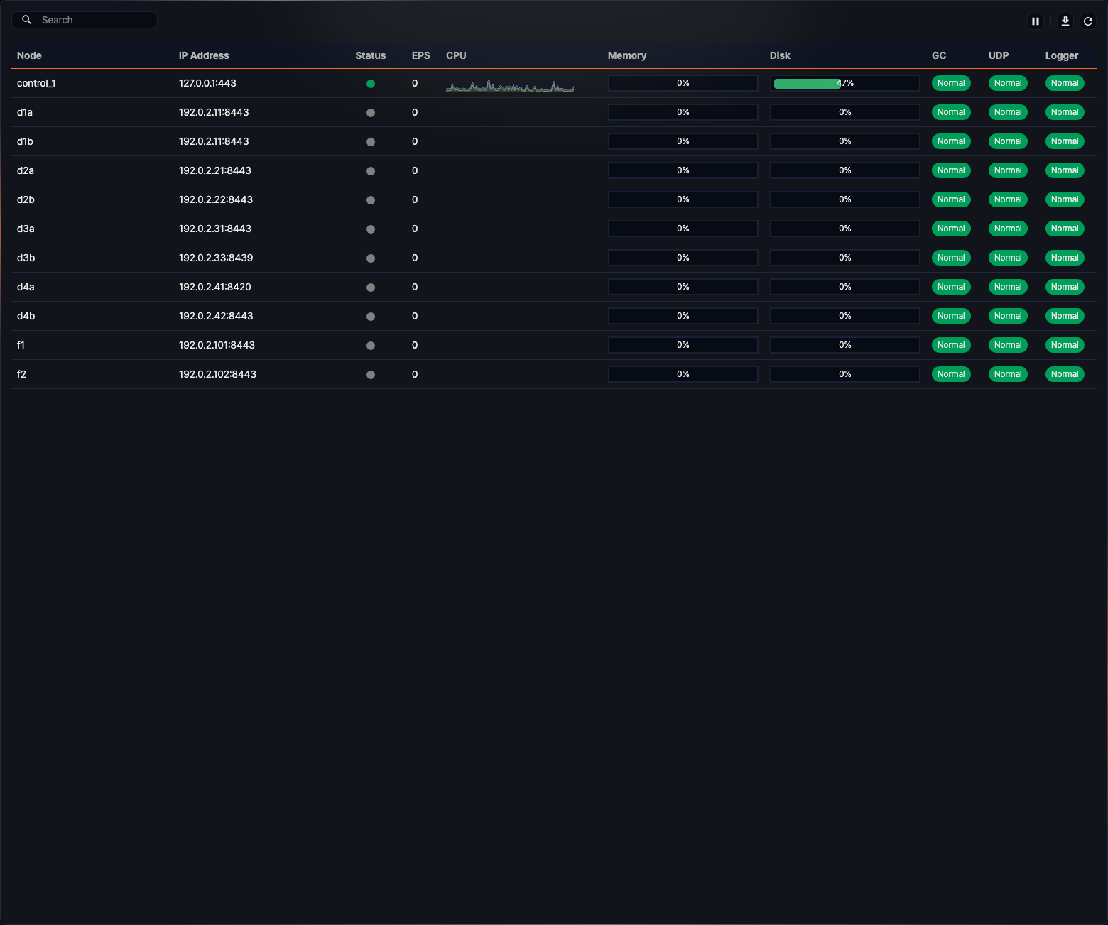
Task: Refresh the node status table
Action: tap(1087, 21)
